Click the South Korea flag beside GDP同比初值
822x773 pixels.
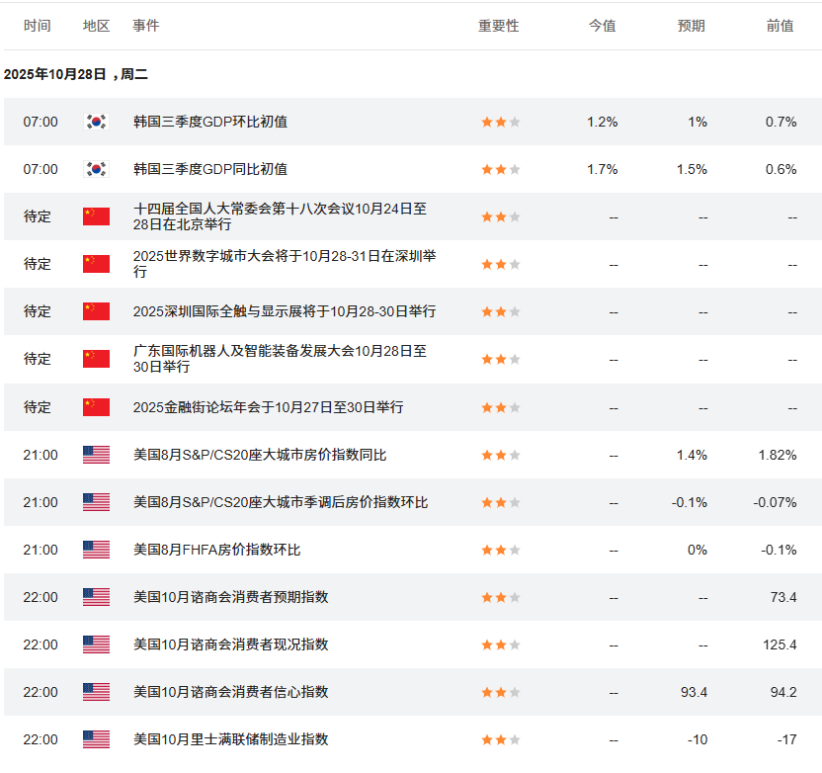(96, 169)
